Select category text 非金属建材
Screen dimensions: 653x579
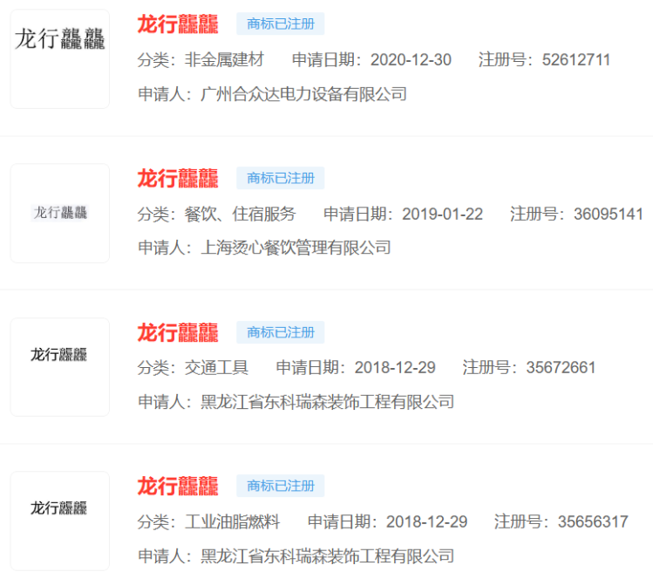coord(224,59)
